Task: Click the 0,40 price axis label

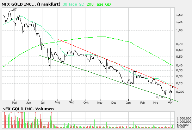Action: click(179, 65)
